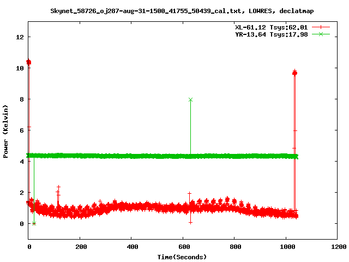Click the x-axis tick label 800
Image resolution: width=349 pixels, height=262 pixels.
pos(236,247)
